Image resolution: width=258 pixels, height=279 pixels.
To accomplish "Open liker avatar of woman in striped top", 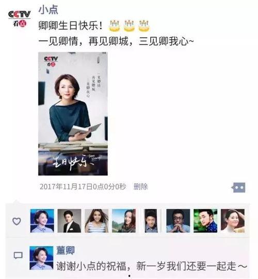I will click(96, 221).
